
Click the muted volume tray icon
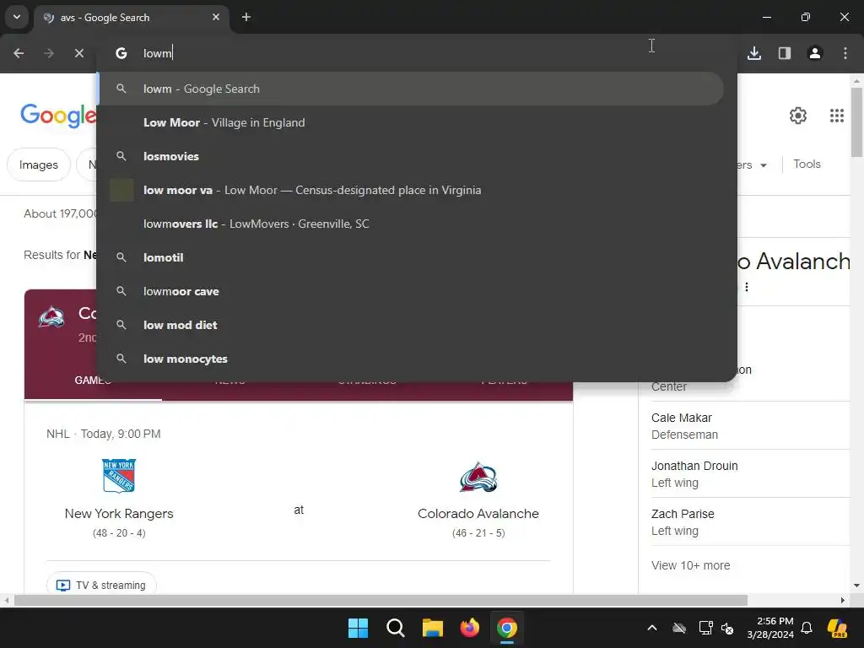point(727,628)
